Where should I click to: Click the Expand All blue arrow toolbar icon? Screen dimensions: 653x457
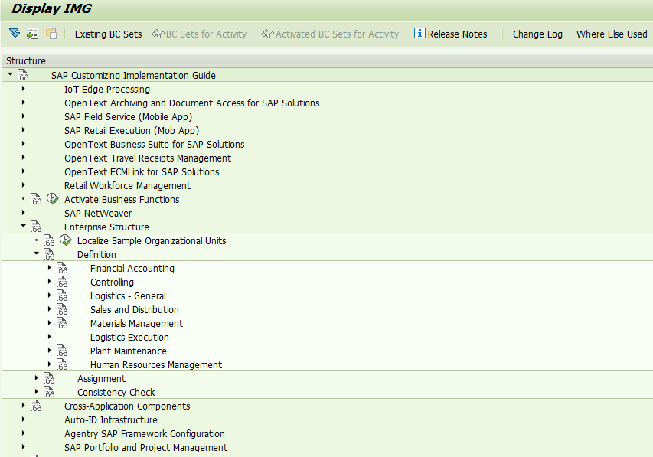pyautogui.click(x=15, y=34)
